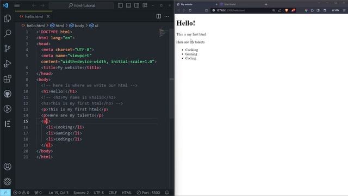Click the closing </body> tag line
Image resolution: width=348 pixels, height=196 pixels.
point(45,151)
